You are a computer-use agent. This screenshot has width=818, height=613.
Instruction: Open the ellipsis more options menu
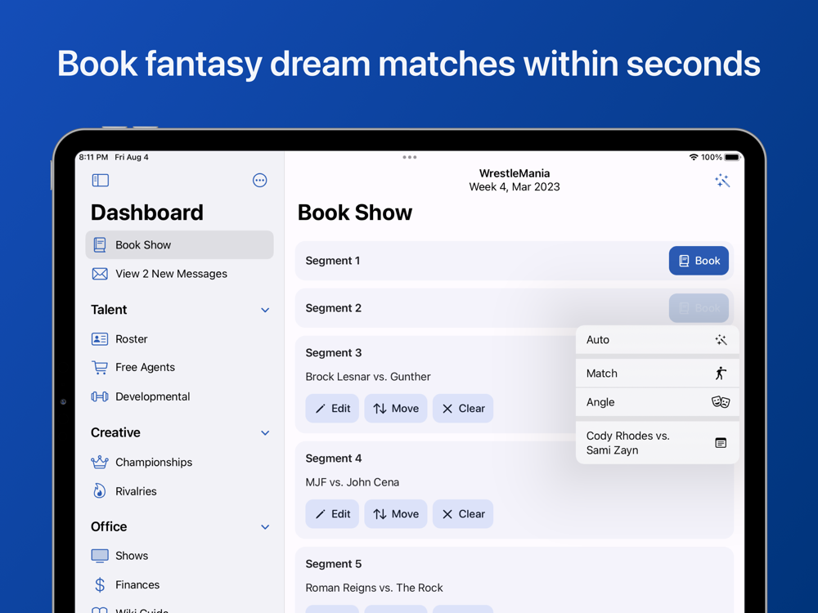coord(260,181)
